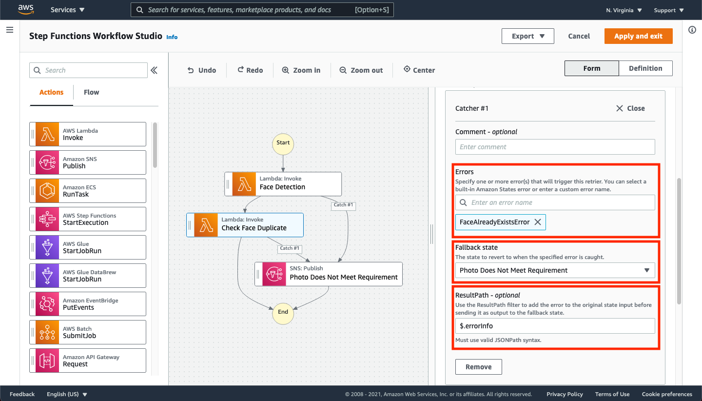Click the Check Face Duplicate Lambda icon

coord(206,225)
